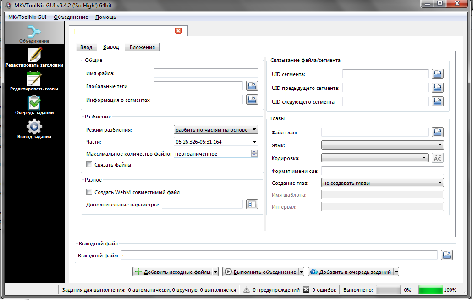
Task: Expand arrow next to Выполнить объединение
Action: point(301,272)
